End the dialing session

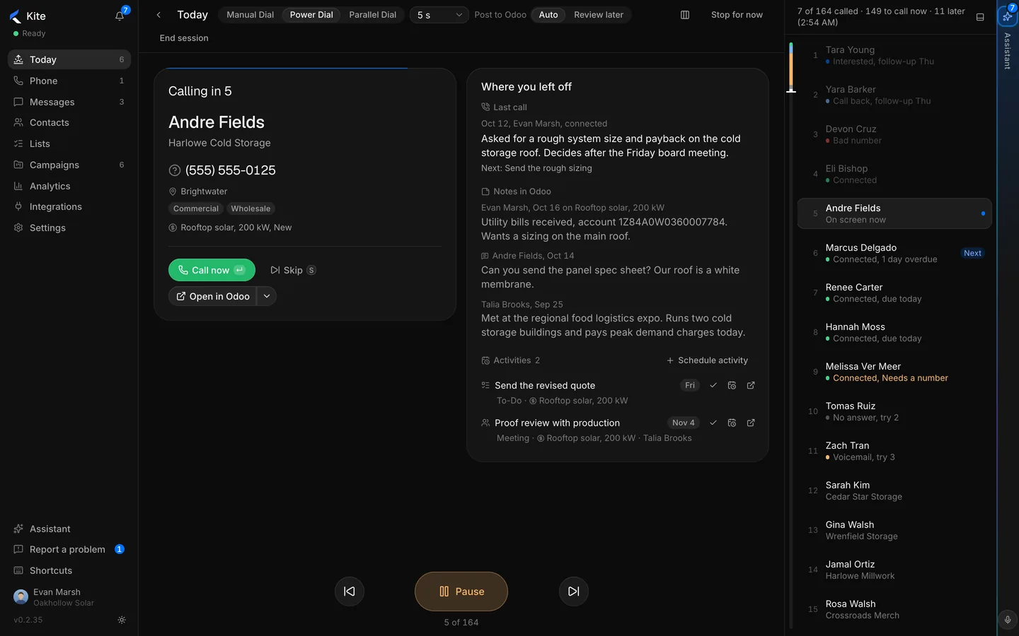[184, 38]
